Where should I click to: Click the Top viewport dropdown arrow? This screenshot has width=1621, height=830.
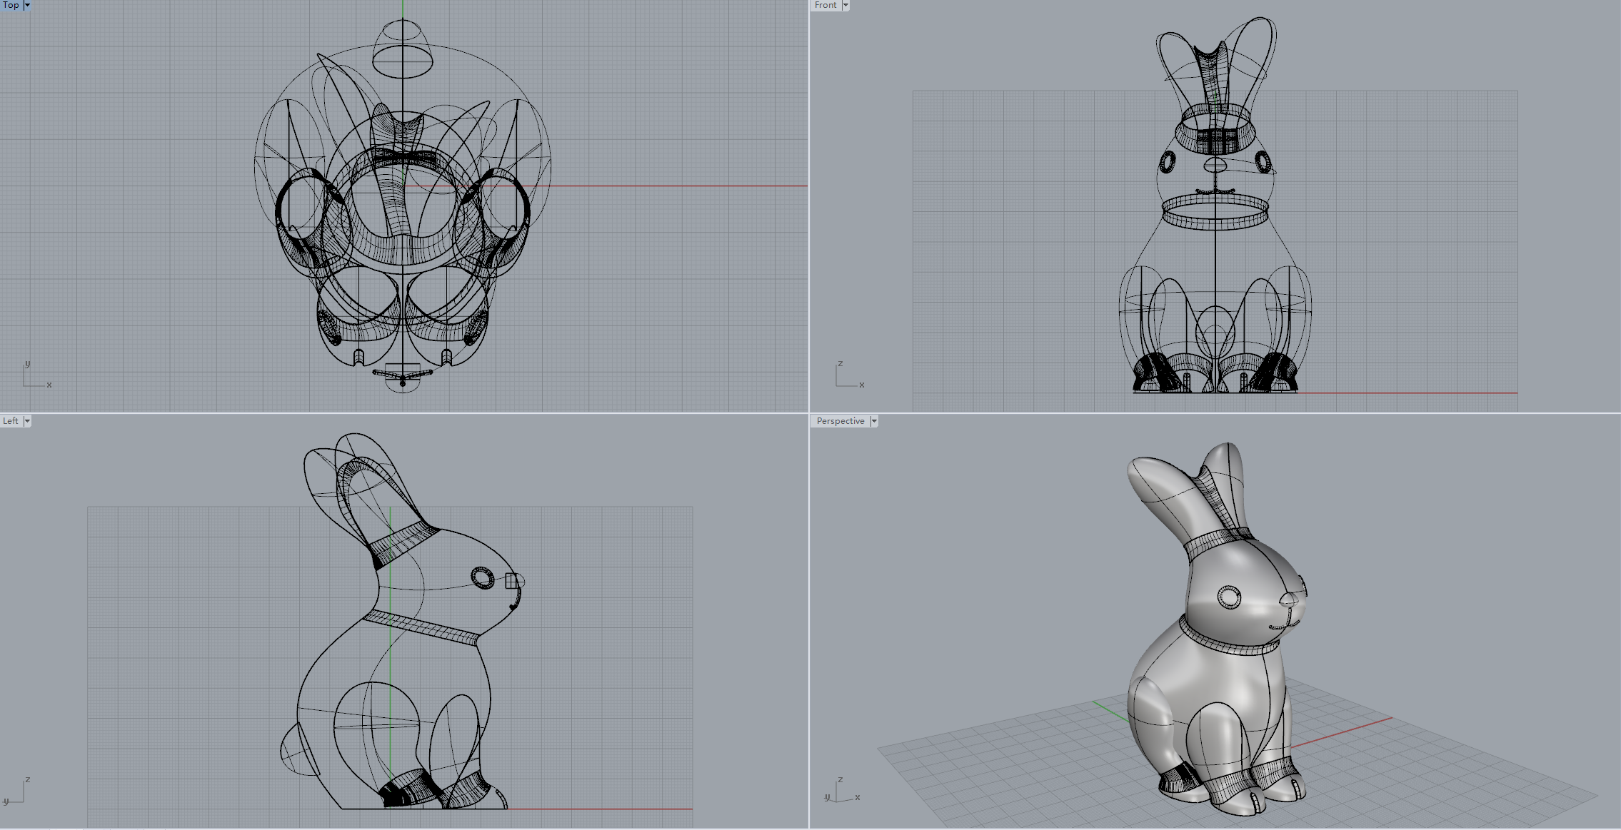point(27,5)
